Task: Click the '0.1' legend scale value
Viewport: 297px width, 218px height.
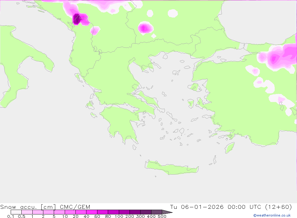Action: click(x=11, y=216)
